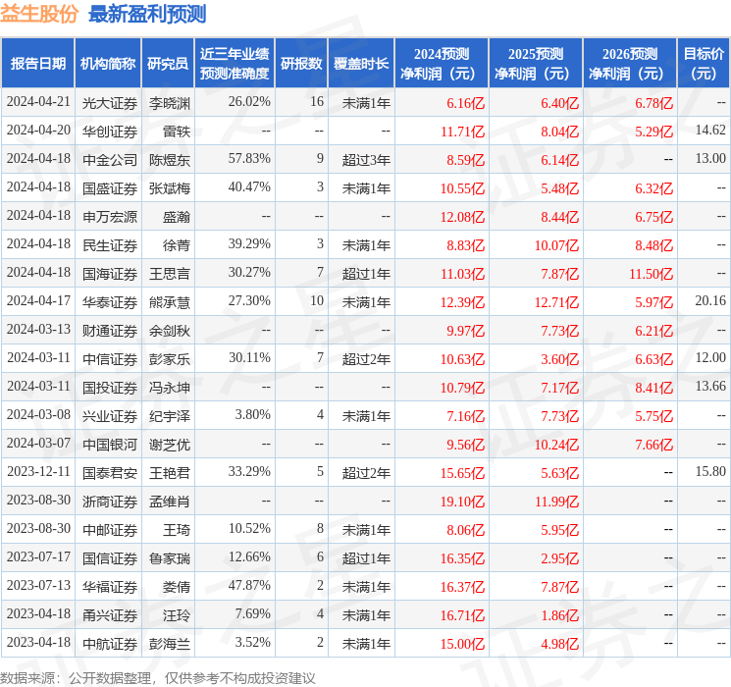Select the 中邮证券 institution cell
Viewport: 731px width, 687px height.
[x=110, y=530]
